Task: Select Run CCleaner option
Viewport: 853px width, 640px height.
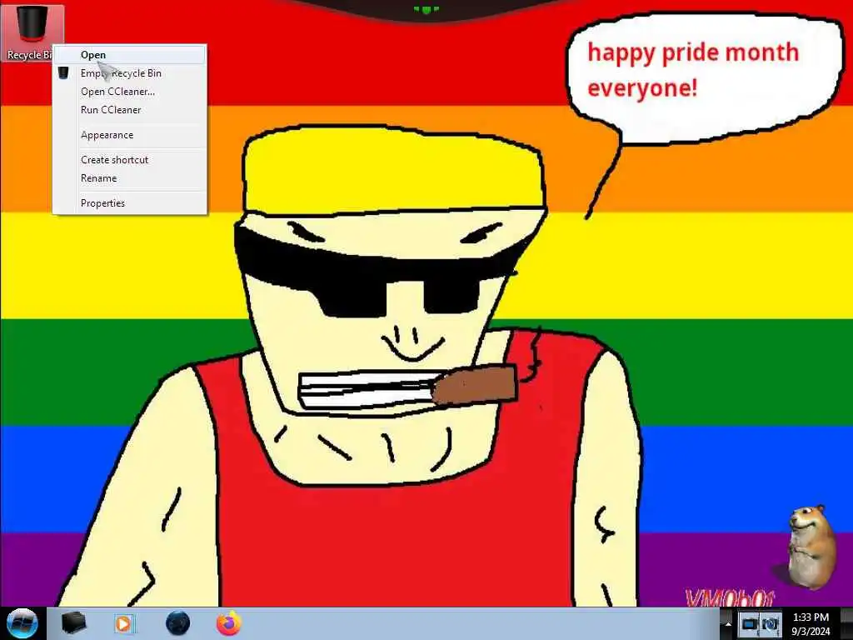Action: [129, 110]
